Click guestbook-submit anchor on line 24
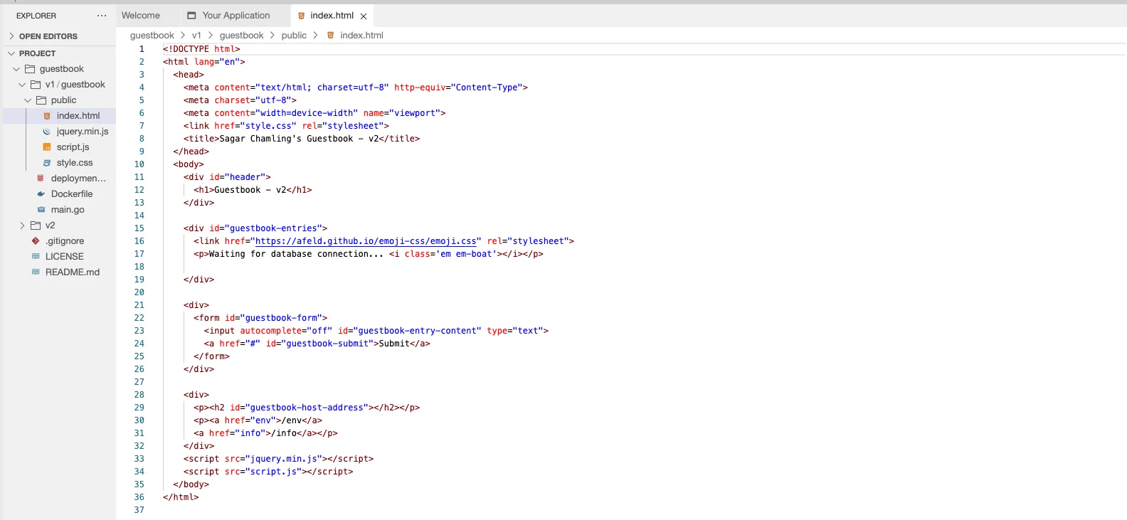The height and width of the screenshot is (520, 1127). tap(317, 344)
